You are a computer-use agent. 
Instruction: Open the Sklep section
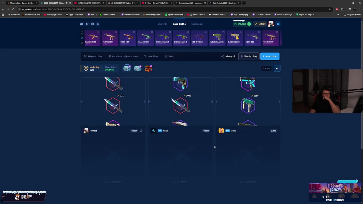[x=169, y=56]
